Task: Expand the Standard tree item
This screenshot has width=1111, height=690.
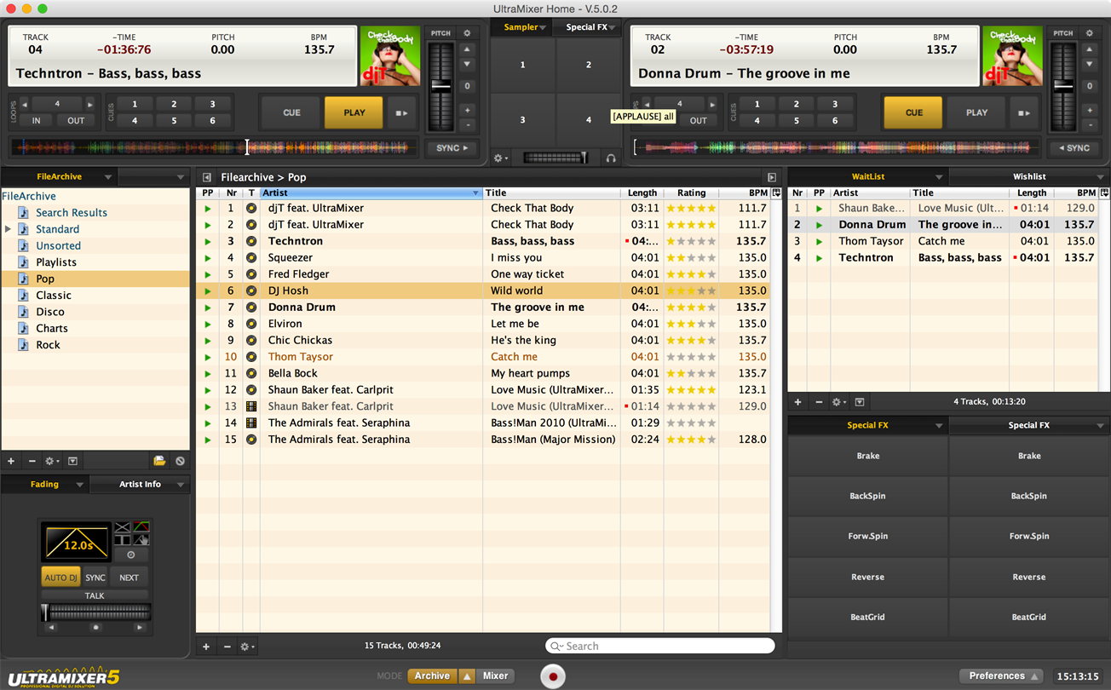Action: tap(9, 229)
